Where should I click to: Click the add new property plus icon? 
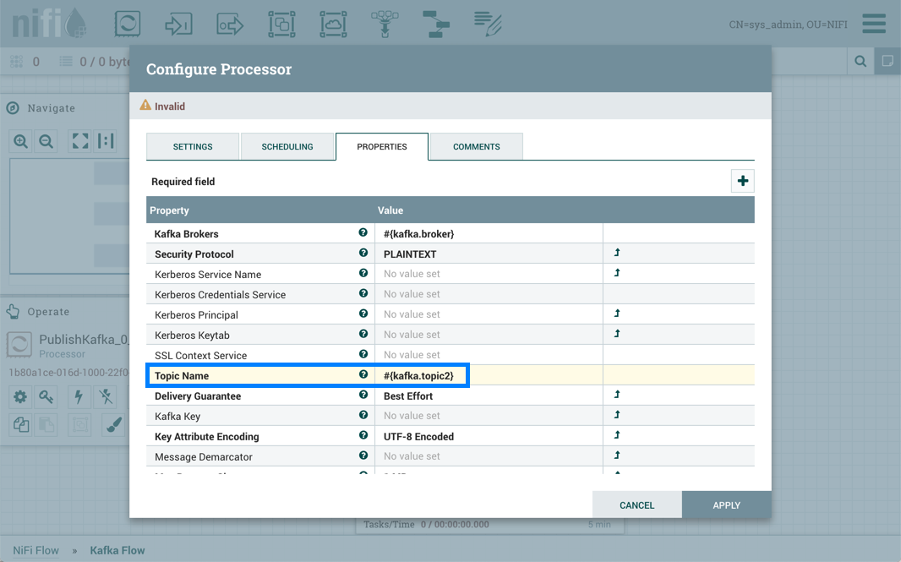(742, 181)
